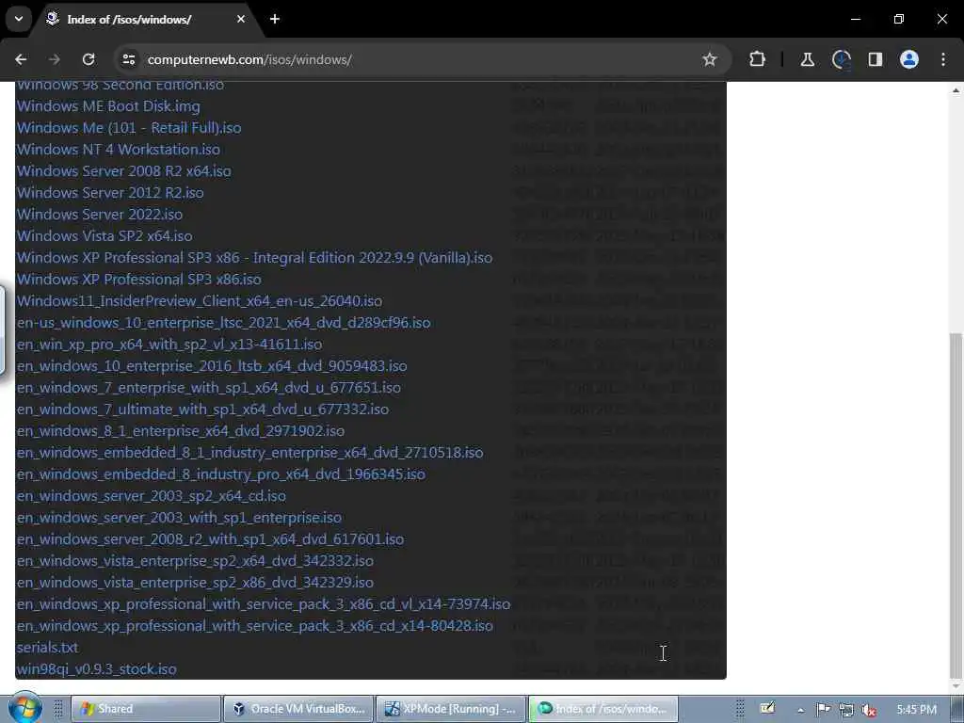Open a new browser tab
Image resolution: width=964 pixels, height=723 pixels.
point(275,19)
